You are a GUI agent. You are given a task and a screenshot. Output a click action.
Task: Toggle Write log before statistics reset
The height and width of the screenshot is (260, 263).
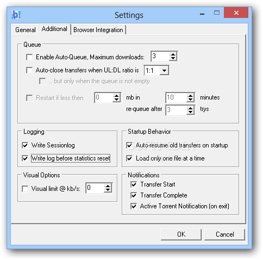(25, 158)
